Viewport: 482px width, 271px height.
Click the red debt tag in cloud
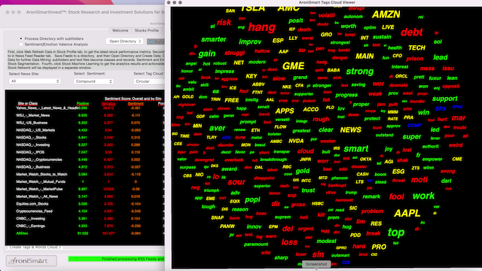(412, 32)
